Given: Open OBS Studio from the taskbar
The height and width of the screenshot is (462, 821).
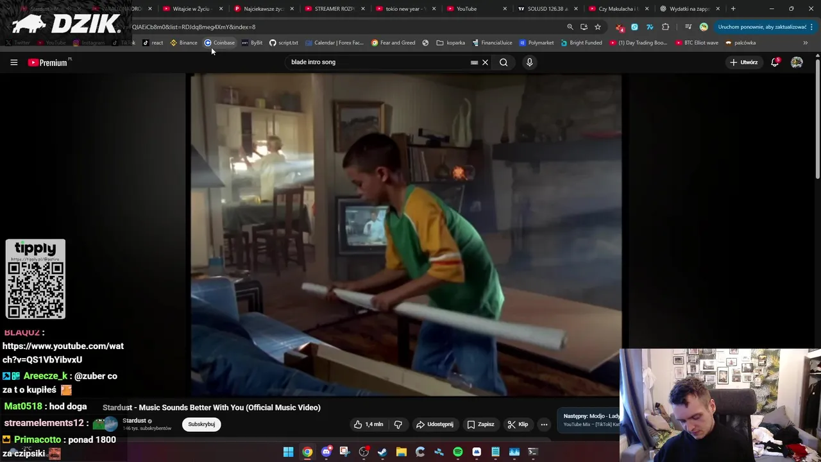Looking at the screenshot, I should click(x=364, y=452).
